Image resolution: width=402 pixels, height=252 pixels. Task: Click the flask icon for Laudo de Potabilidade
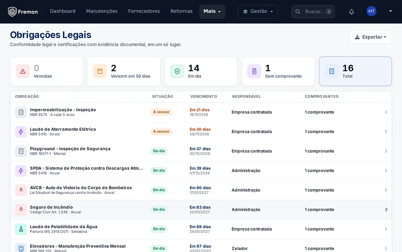pos(21,229)
